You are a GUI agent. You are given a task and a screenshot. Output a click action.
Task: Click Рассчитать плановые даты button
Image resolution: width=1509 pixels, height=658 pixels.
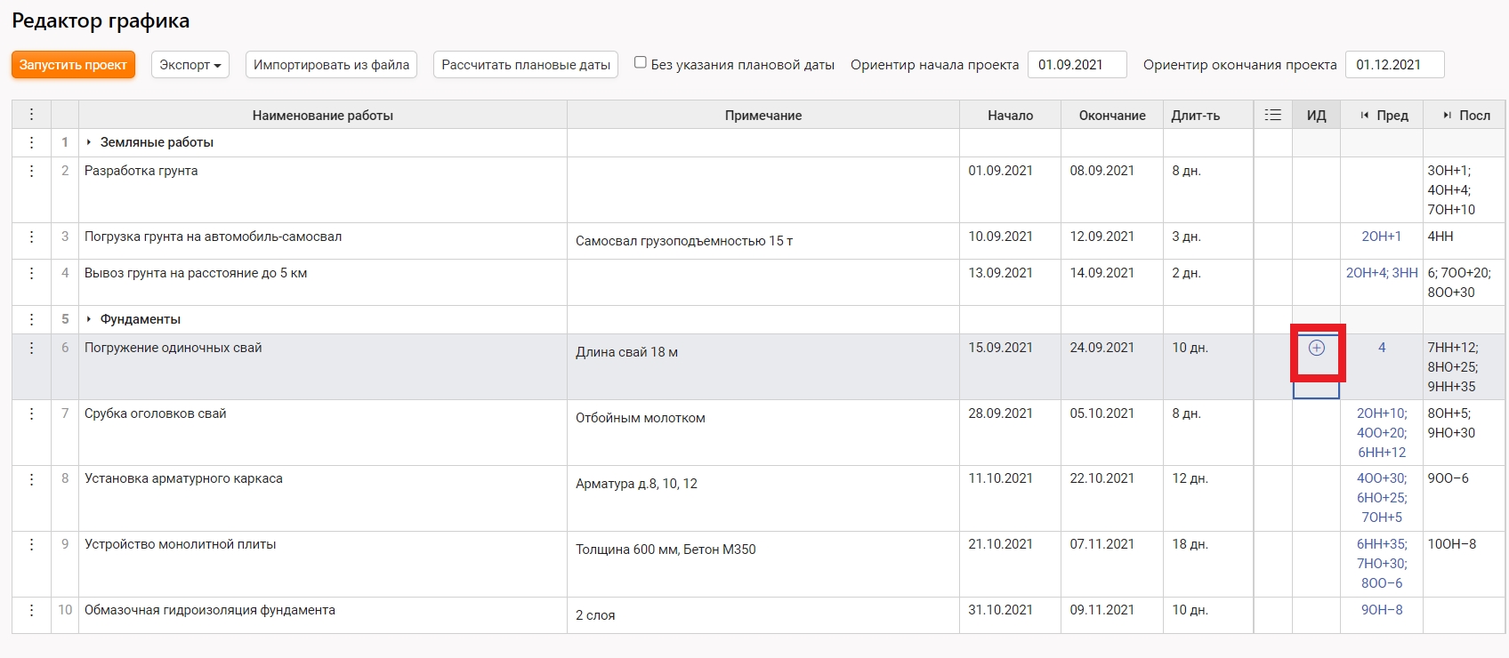pyautogui.click(x=526, y=65)
